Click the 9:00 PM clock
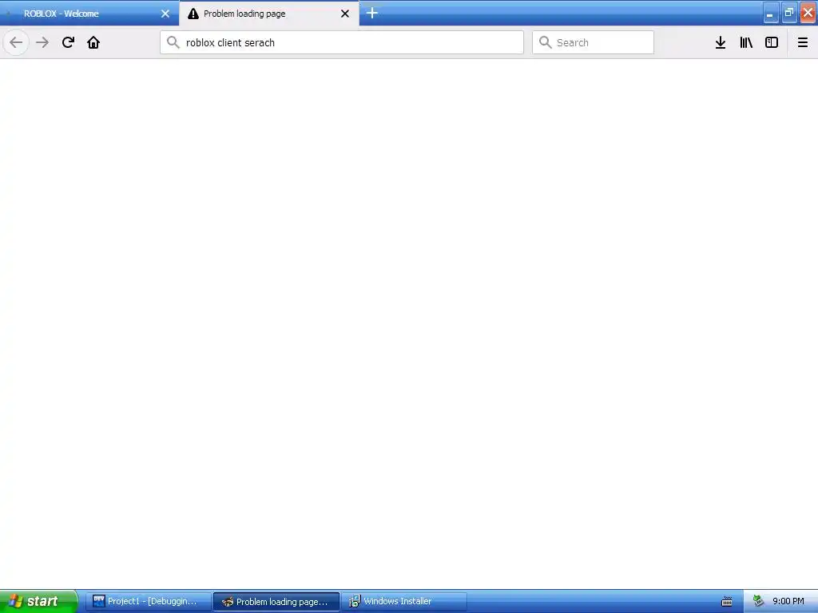The width and height of the screenshot is (818, 613). tap(788, 601)
